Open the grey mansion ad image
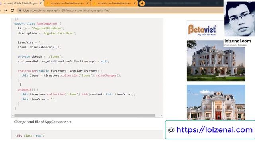 [x=216, y=61]
